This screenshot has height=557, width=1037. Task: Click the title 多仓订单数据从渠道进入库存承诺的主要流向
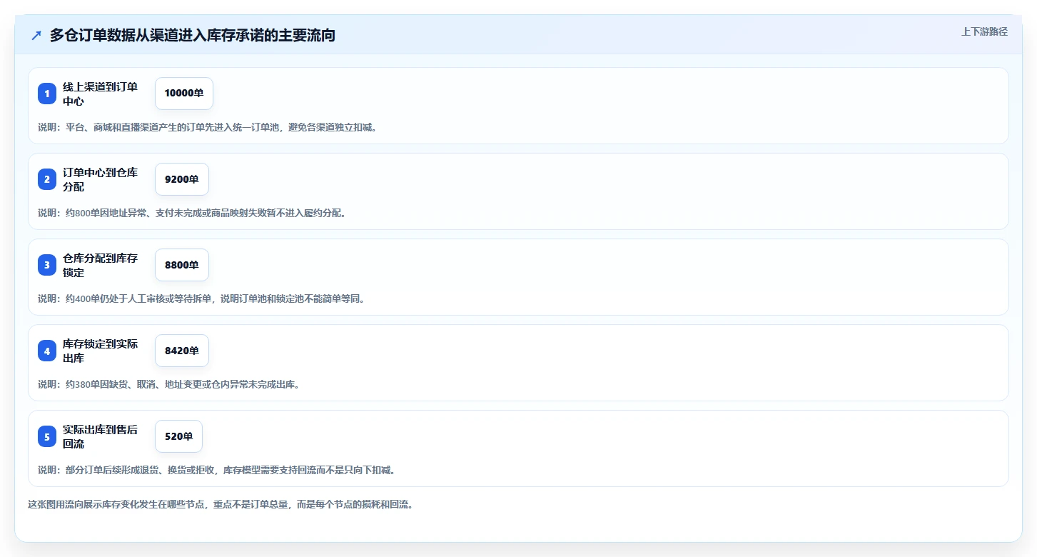pos(193,35)
